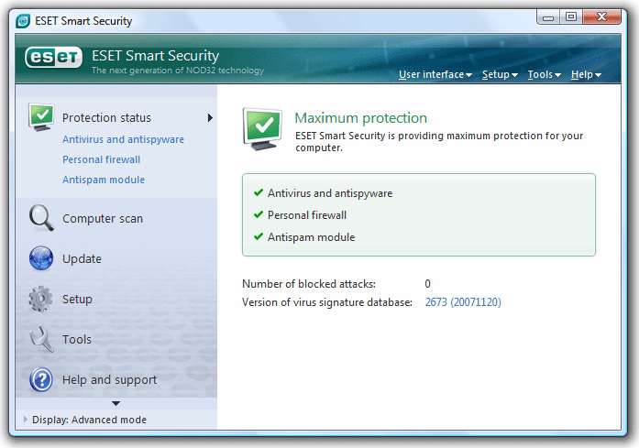Click Version of virus signature database label
The height and width of the screenshot is (448, 639).
[327, 302]
